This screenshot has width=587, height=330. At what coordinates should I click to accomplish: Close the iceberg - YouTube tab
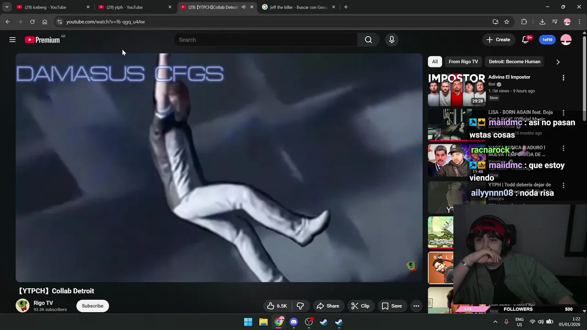(88, 7)
